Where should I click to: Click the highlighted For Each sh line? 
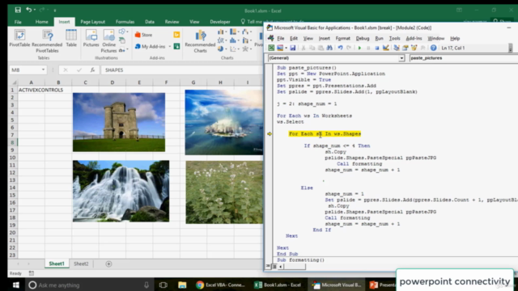325,133
